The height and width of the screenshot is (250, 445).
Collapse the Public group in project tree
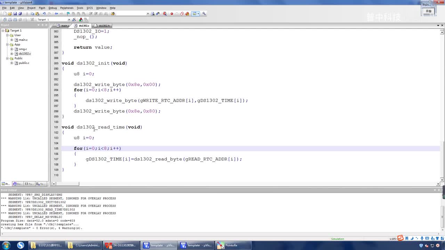7,58
